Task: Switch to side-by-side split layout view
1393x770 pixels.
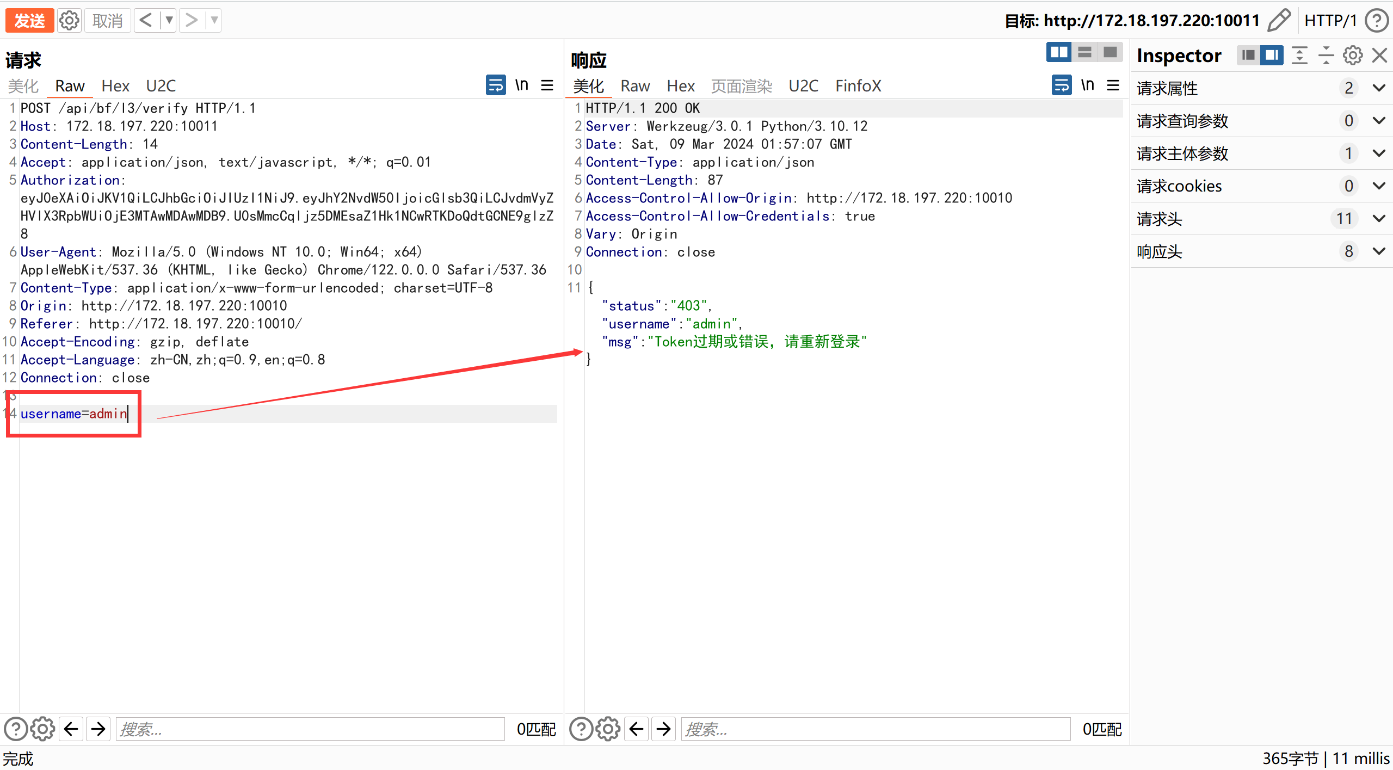Action: [x=1059, y=52]
